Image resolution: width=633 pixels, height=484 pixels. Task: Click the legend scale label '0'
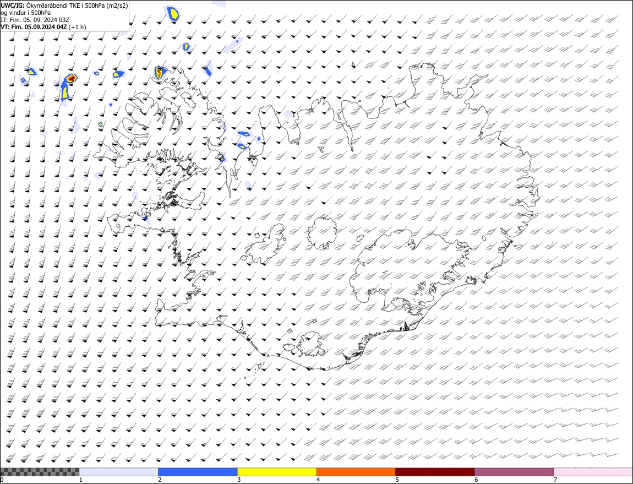[2, 480]
